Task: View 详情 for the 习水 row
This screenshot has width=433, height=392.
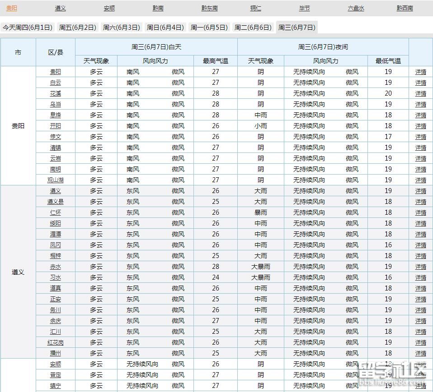Action: [x=420, y=277]
